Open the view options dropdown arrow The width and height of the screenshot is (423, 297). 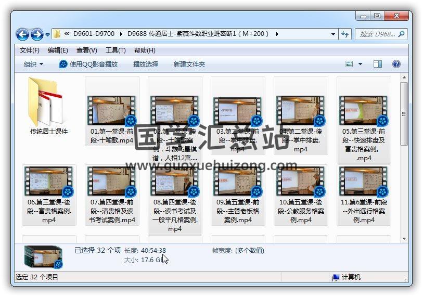click(x=360, y=64)
